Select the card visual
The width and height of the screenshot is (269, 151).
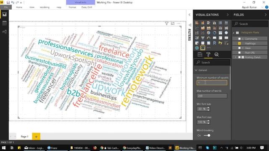[x=214, y=38]
